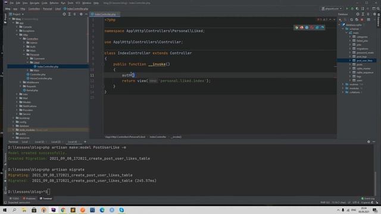Open the Firefox browser preview icon in editor
This screenshot has height=214, width=381.
click(x=302, y=27)
